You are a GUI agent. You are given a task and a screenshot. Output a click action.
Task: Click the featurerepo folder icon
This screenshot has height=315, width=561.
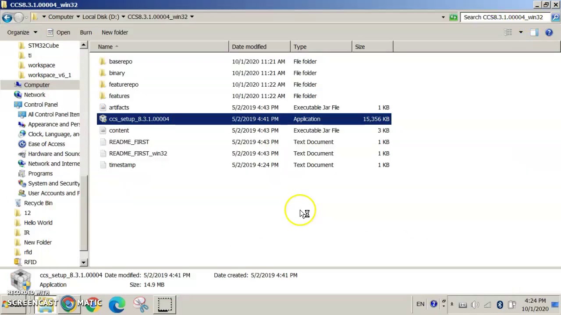pyautogui.click(x=103, y=84)
